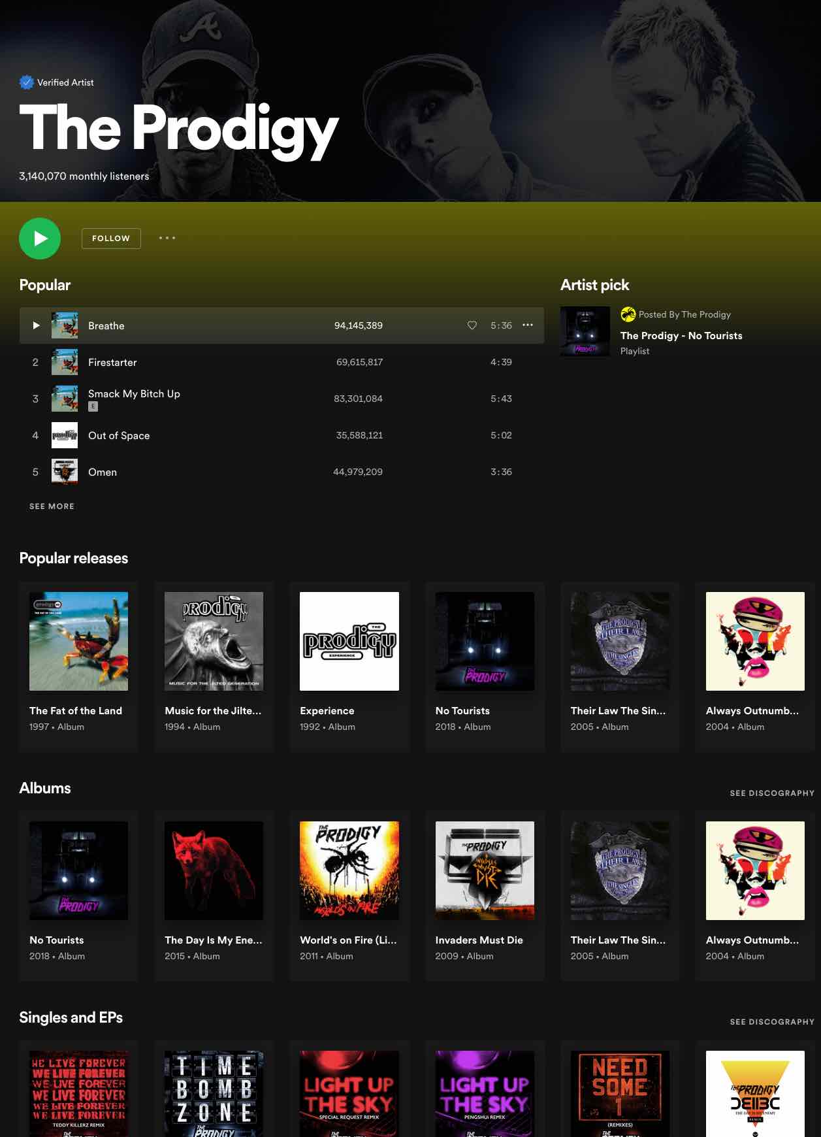Image resolution: width=821 pixels, height=1137 pixels.
Task: Open the Timebomb Zone single cover
Action: tap(214, 1093)
